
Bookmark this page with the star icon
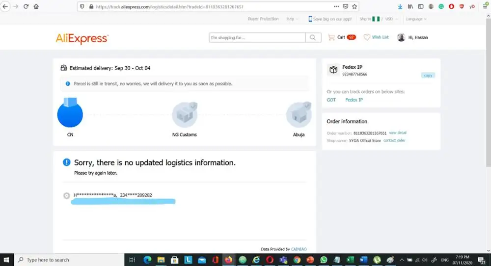[x=355, y=6]
